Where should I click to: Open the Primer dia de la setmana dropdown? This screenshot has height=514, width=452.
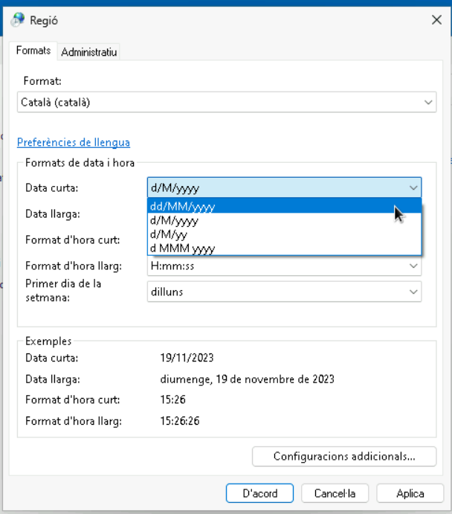(284, 292)
